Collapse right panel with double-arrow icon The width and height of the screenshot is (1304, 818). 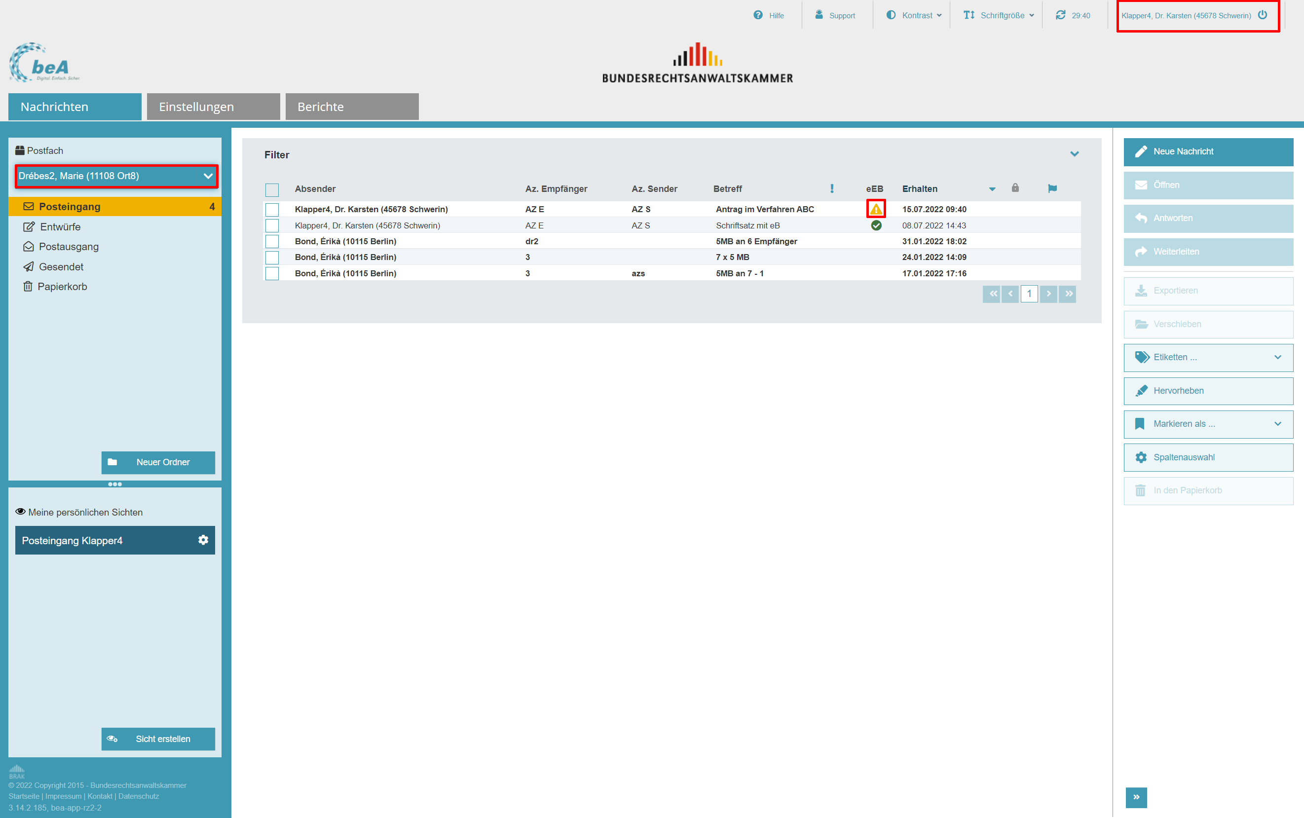[1136, 797]
